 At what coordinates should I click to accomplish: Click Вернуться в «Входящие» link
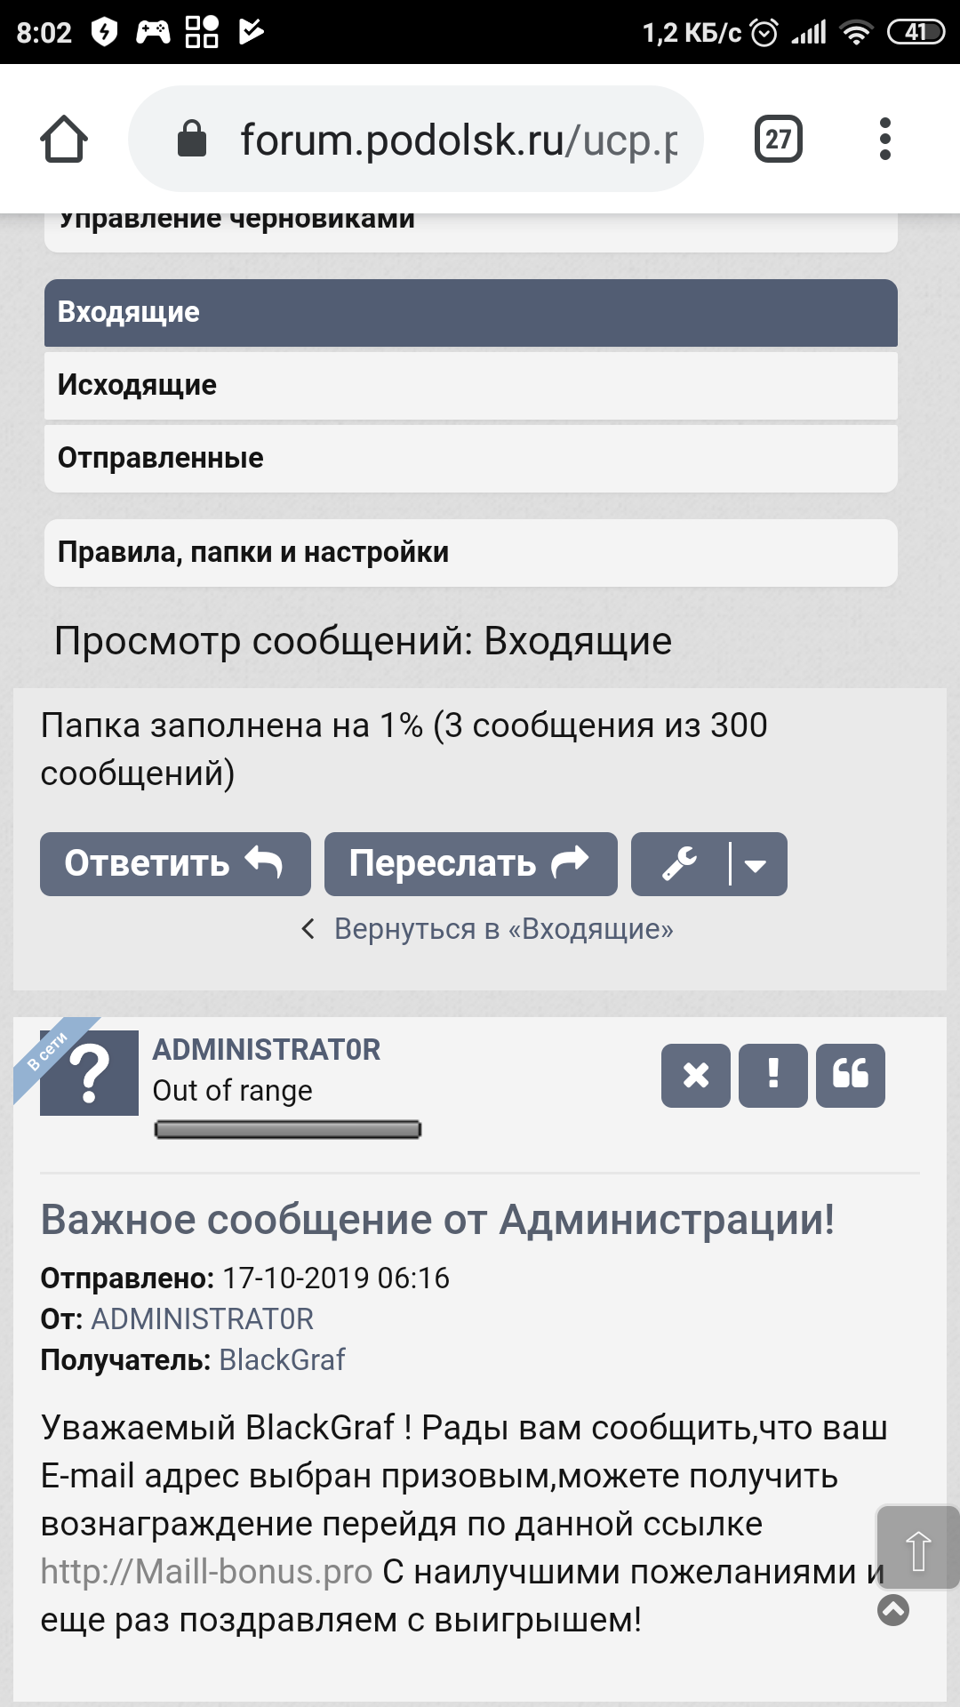[x=502, y=929]
